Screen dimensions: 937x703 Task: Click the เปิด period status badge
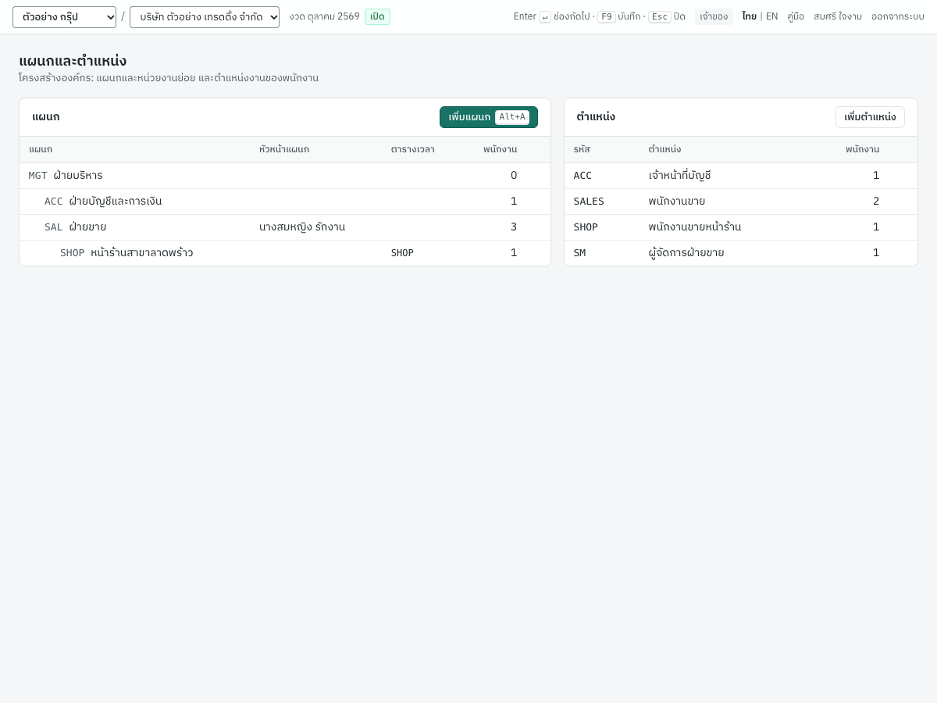pos(377,16)
